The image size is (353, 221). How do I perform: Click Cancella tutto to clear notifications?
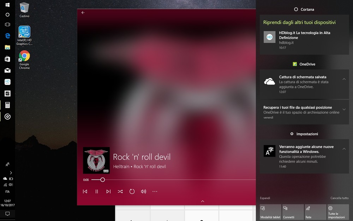tap(339, 198)
